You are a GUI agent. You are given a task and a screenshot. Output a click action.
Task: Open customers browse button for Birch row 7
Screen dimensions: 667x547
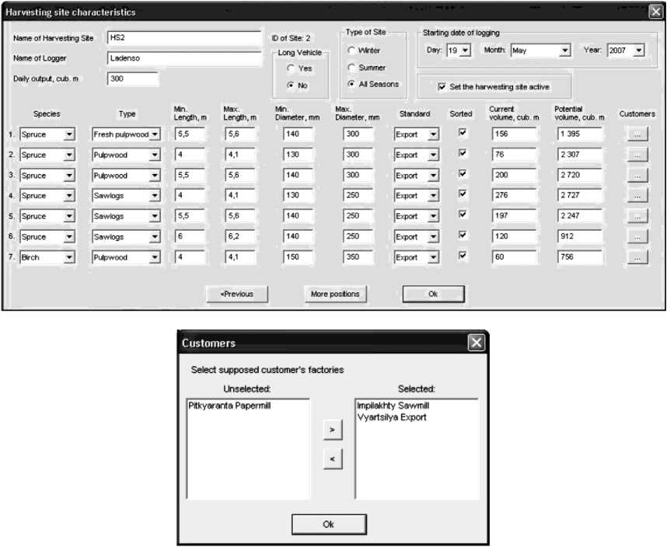(636, 257)
